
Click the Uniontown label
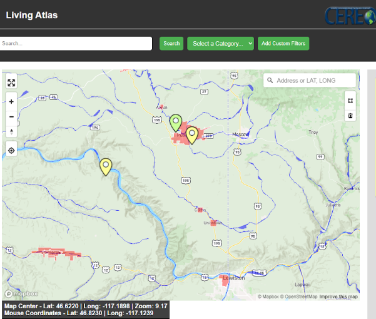[x=213, y=223]
